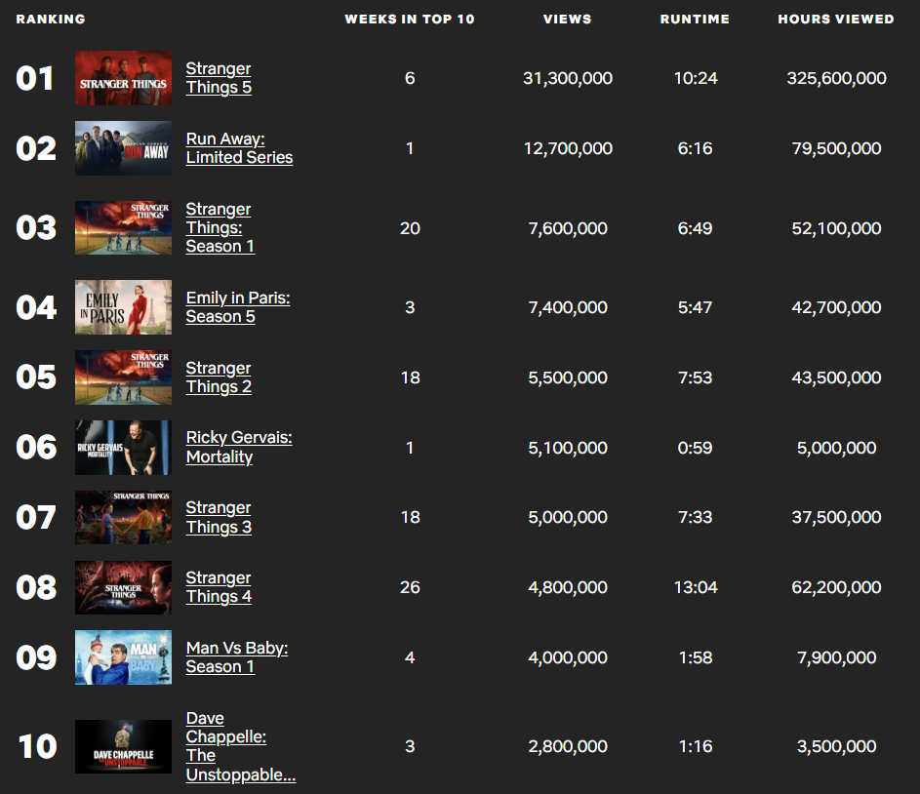Select the rank number 01

coord(34,78)
